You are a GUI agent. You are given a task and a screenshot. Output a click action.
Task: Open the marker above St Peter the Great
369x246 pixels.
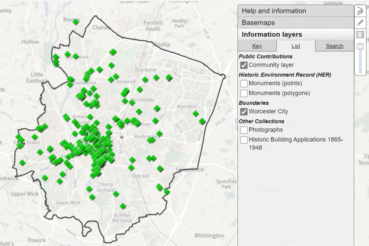123,206
